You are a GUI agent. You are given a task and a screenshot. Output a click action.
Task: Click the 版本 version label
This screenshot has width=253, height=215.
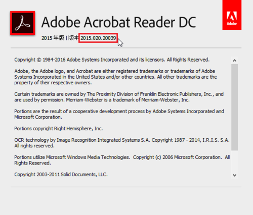[x=73, y=38]
